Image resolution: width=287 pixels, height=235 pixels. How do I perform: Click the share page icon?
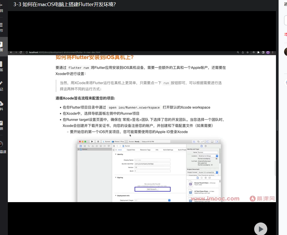point(243,52)
